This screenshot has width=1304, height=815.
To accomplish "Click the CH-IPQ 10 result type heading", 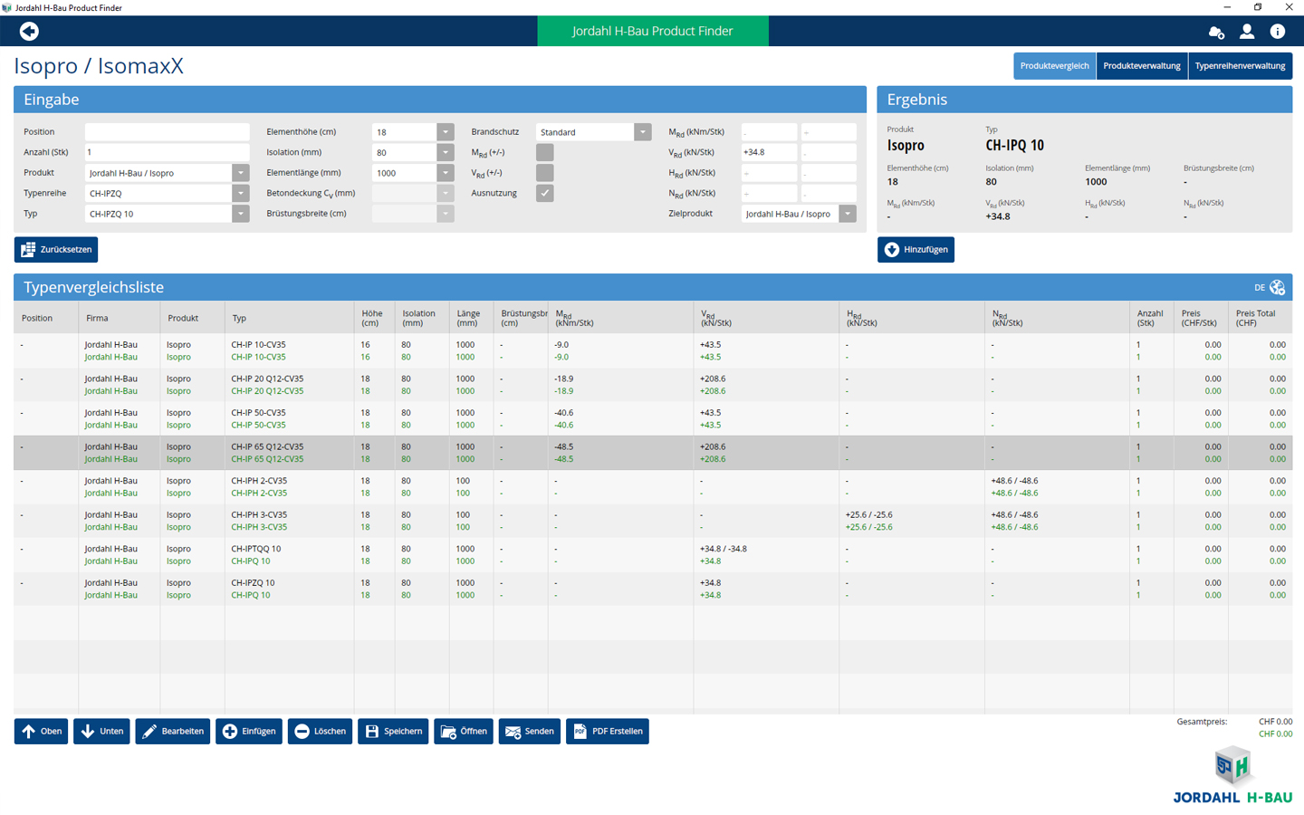I will click(x=1014, y=145).
